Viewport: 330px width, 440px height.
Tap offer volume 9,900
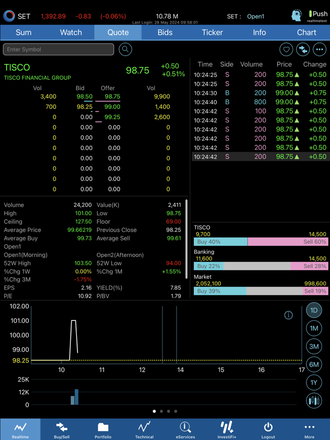click(x=162, y=97)
